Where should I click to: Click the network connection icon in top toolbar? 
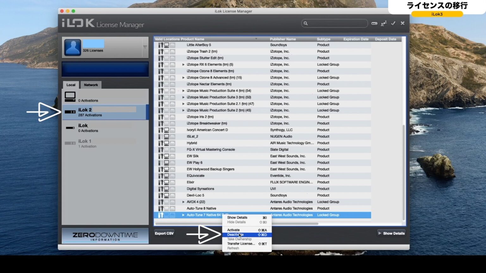384,23
